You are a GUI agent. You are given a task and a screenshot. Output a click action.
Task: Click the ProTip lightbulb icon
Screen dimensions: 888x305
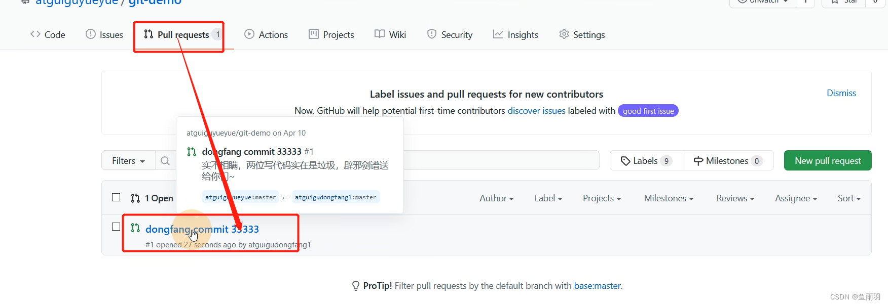point(356,286)
